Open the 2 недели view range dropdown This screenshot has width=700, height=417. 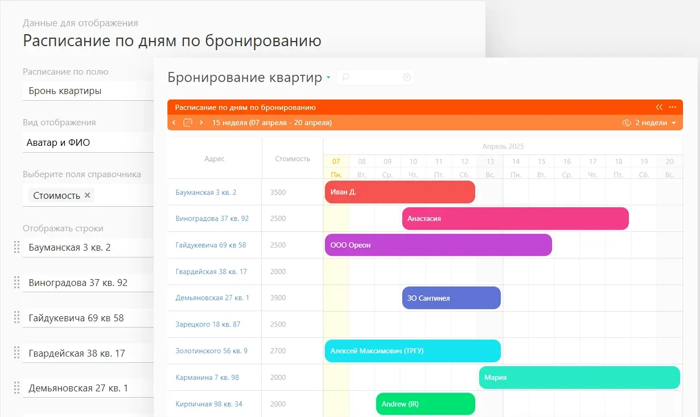point(649,122)
